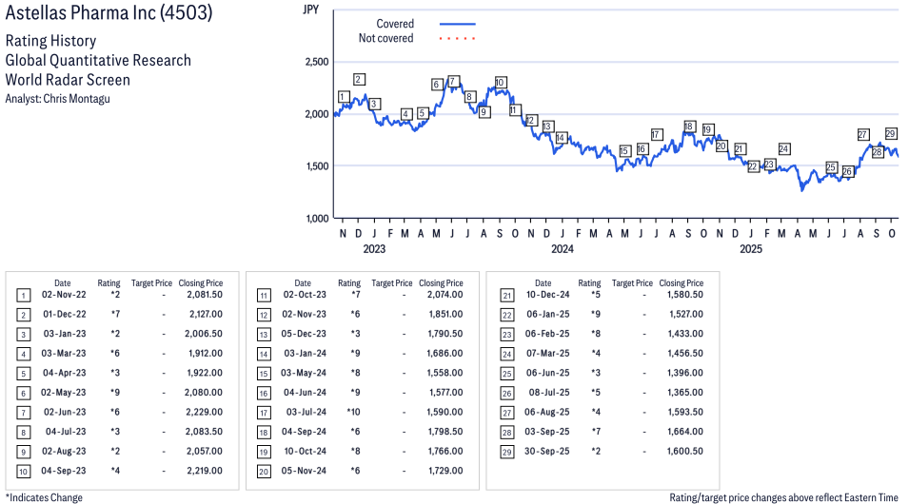Select the 2024 year label on the x-axis
The image size is (909, 504).
(x=563, y=250)
